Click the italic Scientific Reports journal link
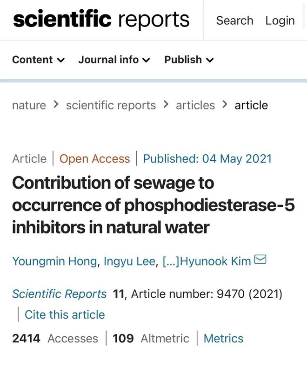Image resolution: width=307 pixels, height=368 pixels. [x=59, y=294]
